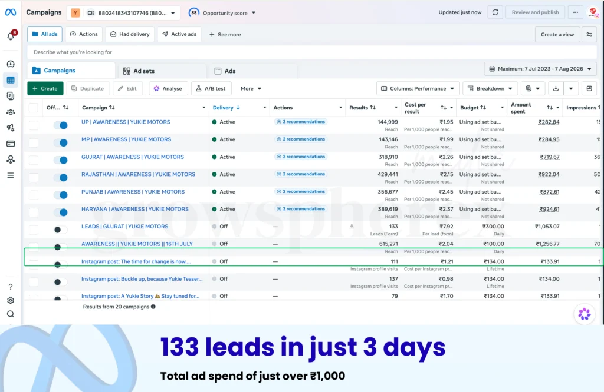This screenshot has height=392, width=604.
Task: Open Campaign column options arrow
Action: pos(203,108)
